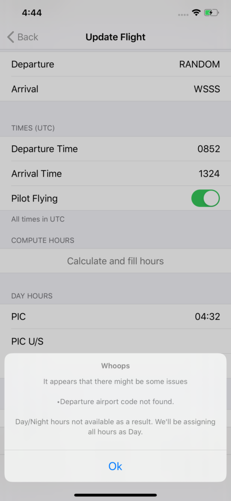Viewport: 231px width, 501px height.
Task: Change the Arrival Time 1324 value
Action: click(209, 174)
